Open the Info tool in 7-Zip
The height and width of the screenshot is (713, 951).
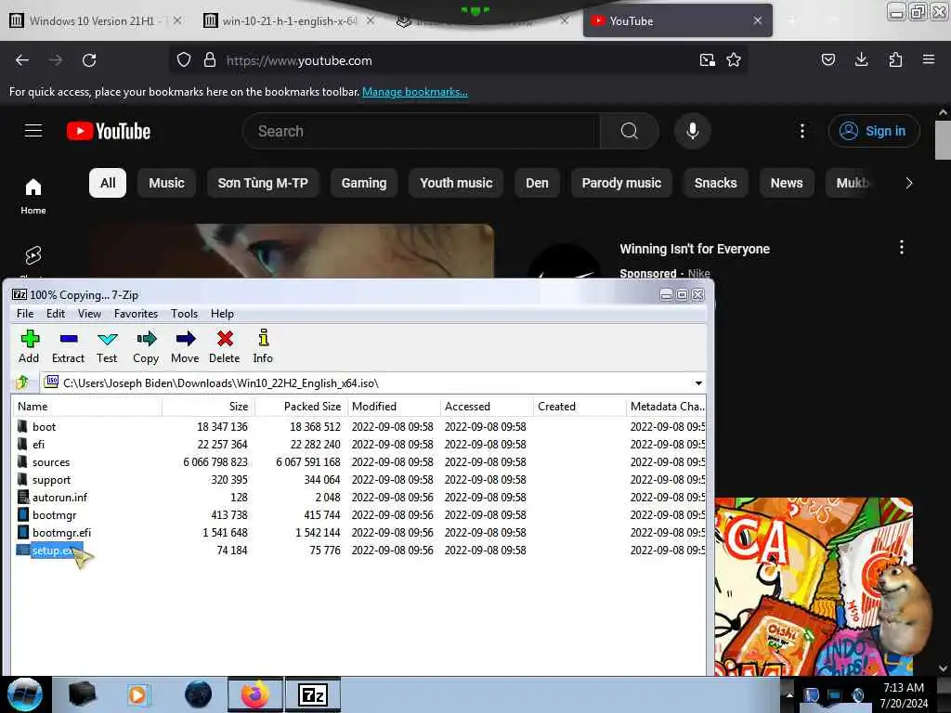tap(263, 347)
